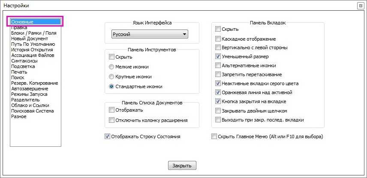
Task: Choose the Крупные иконки radio option
Action: 112,77
